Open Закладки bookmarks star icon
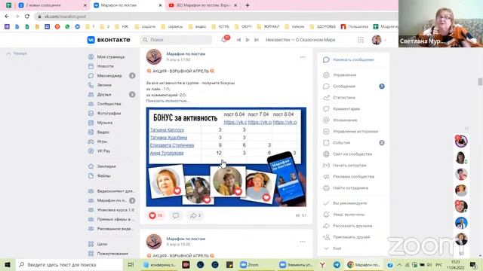Viewport: 483px width, 271px height. click(x=91, y=166)
